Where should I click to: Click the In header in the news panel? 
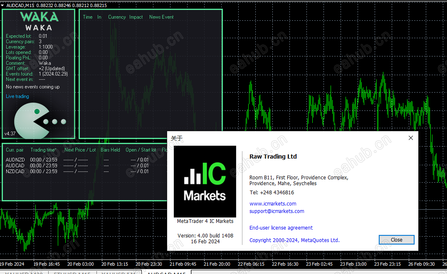click(x=99, y=17)
